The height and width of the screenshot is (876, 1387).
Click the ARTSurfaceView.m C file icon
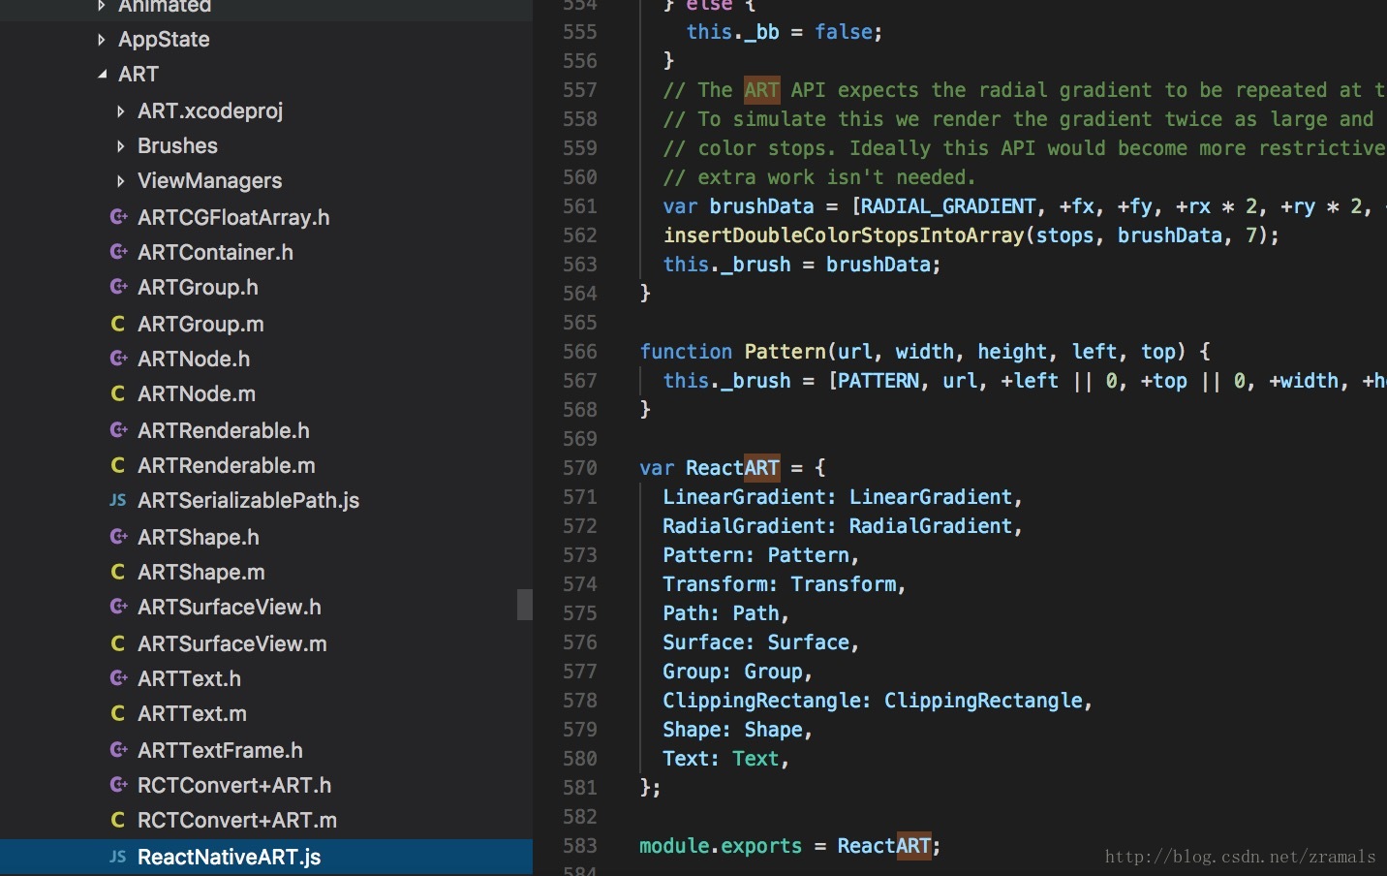tap(118, 643)
